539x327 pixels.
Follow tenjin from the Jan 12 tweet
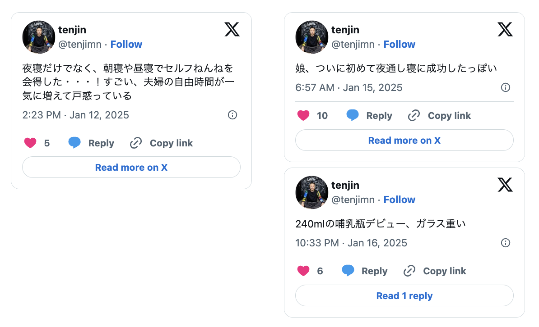[x=126, y=44]
